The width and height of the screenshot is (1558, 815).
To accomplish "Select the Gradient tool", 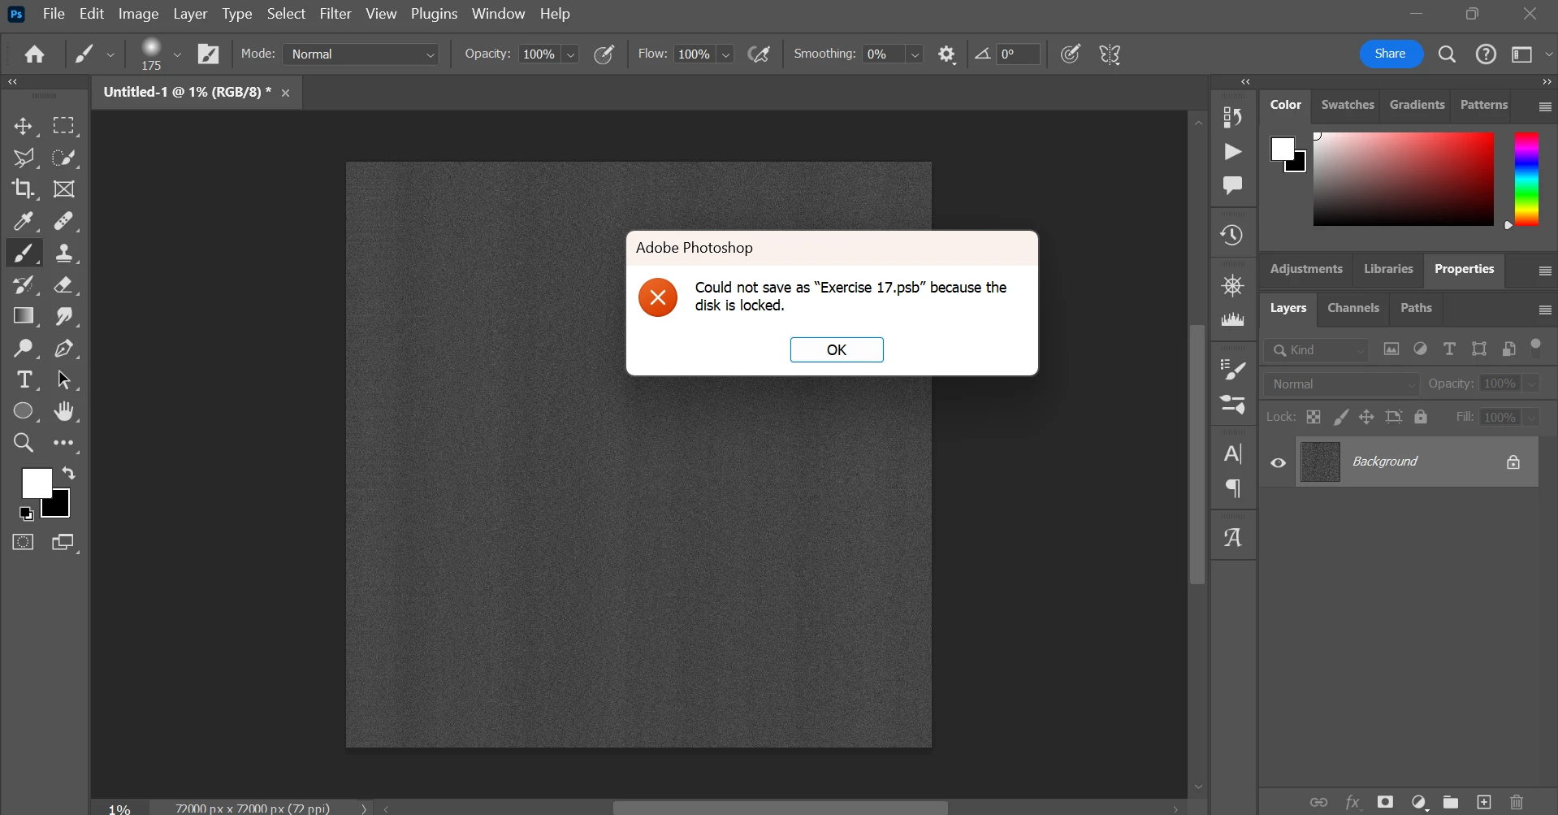I will 24,316.
